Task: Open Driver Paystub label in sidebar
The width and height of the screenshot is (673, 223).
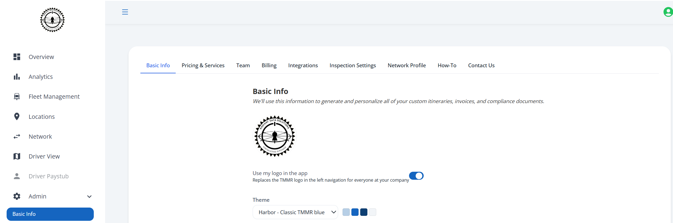Action: pyautogui.click(x=49, y=176)
